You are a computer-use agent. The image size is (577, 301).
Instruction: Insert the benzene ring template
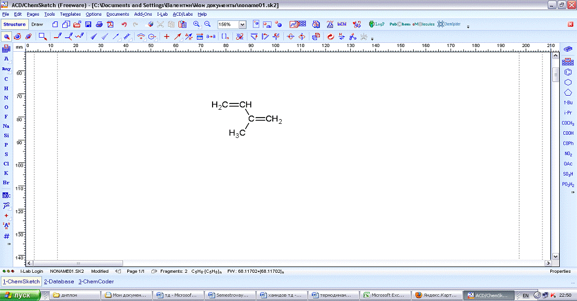coord(568,72)
